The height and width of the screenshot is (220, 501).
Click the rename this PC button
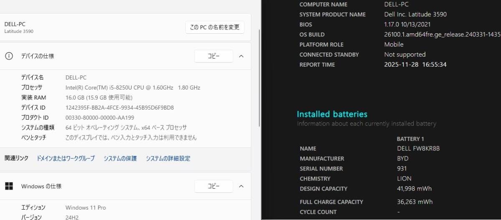tap(215, 27)
